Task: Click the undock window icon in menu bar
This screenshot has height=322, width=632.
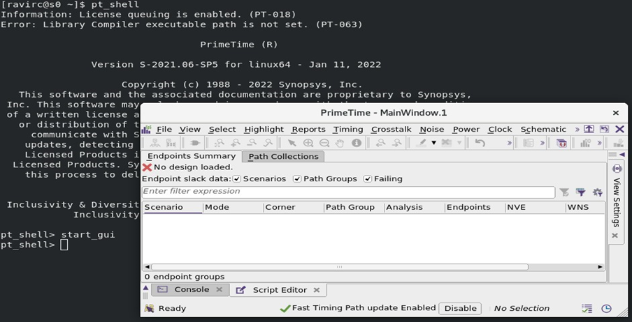Action: click(x=589, y=130)
